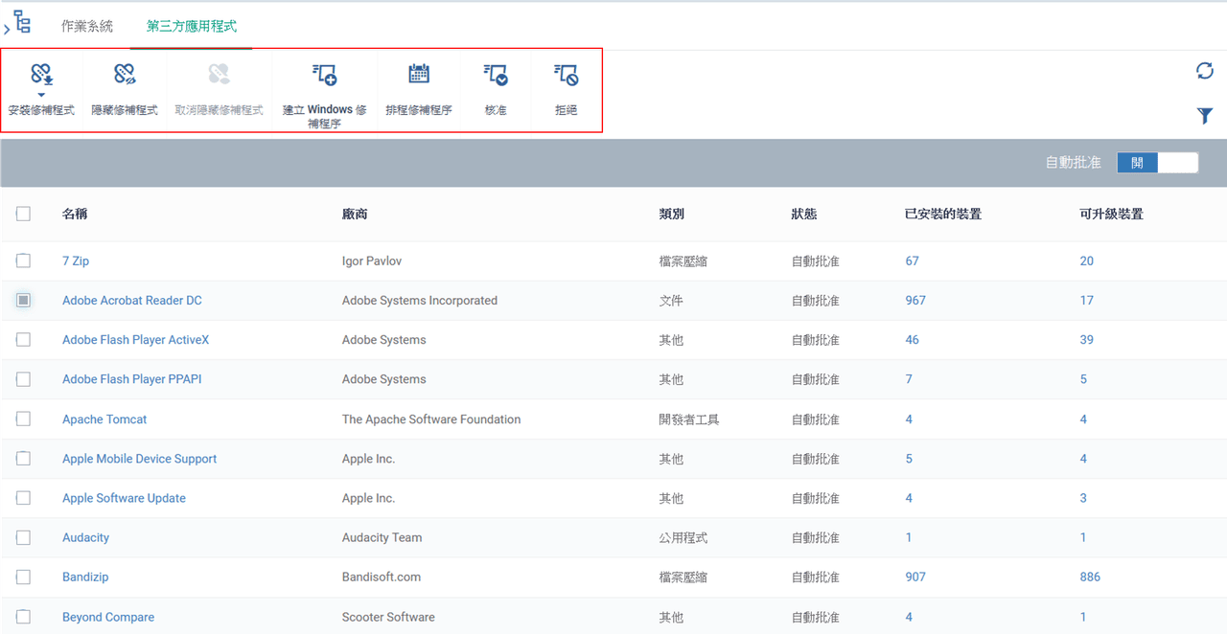The height and width of the screenshot is (634, 1227).
Task: Reject selected patches with 拒絕 icon
Action: point(567,74)
